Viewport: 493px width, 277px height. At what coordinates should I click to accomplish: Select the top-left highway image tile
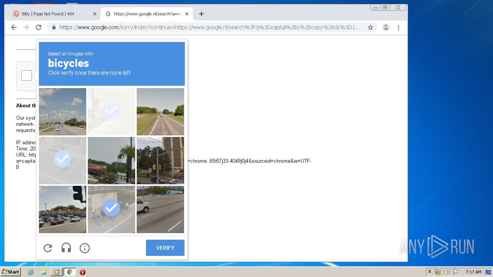62,112
